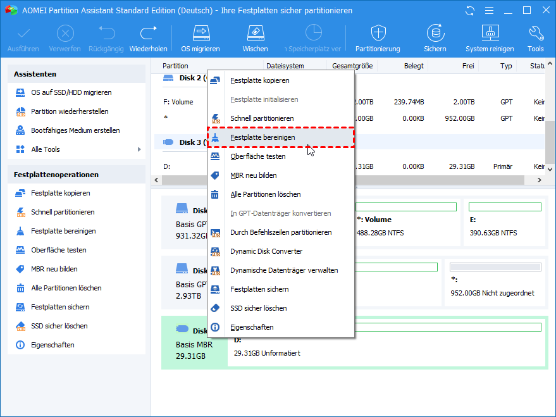Choose Schnell partitionieren in context menu

click(281, 118)
